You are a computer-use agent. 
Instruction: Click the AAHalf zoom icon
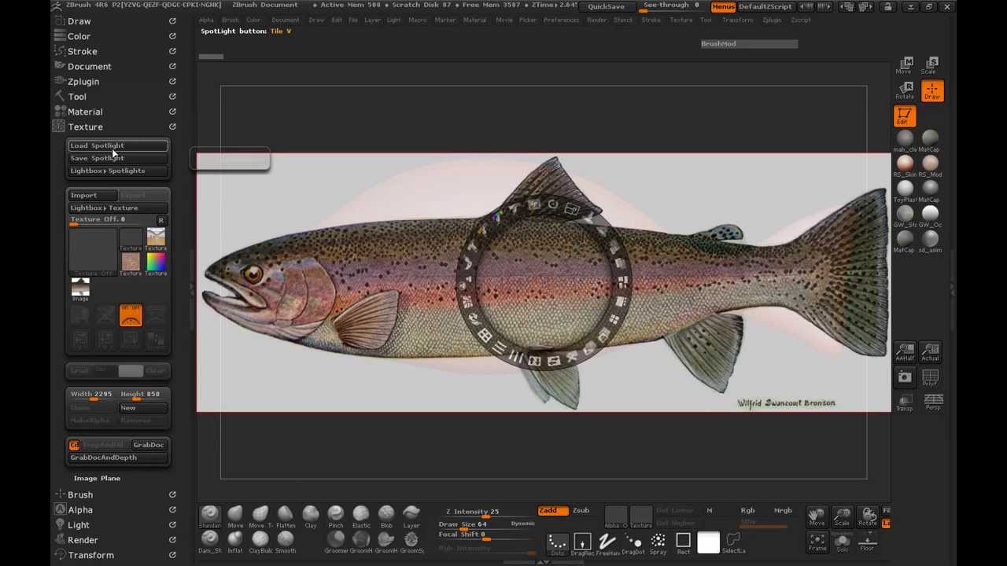(905, 352)
